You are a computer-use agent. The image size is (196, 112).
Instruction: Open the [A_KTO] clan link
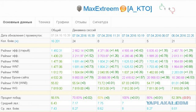140,9
